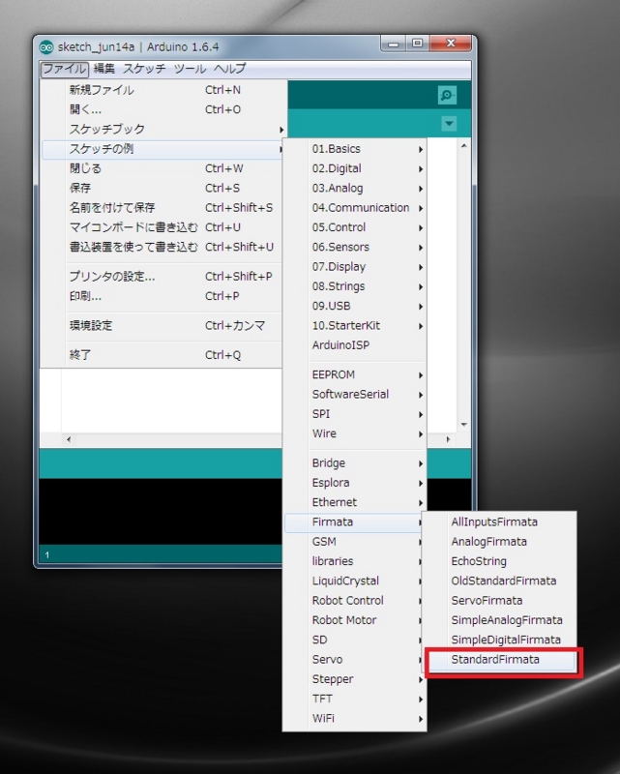Expand 08.Strings examples
Screen dimensions: 620x774
(354, 286)
